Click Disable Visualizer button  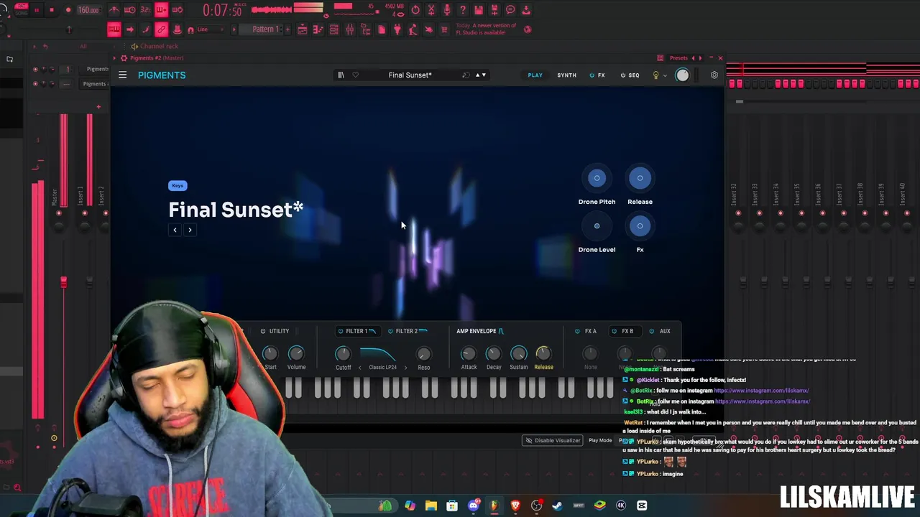click(553, 440)
